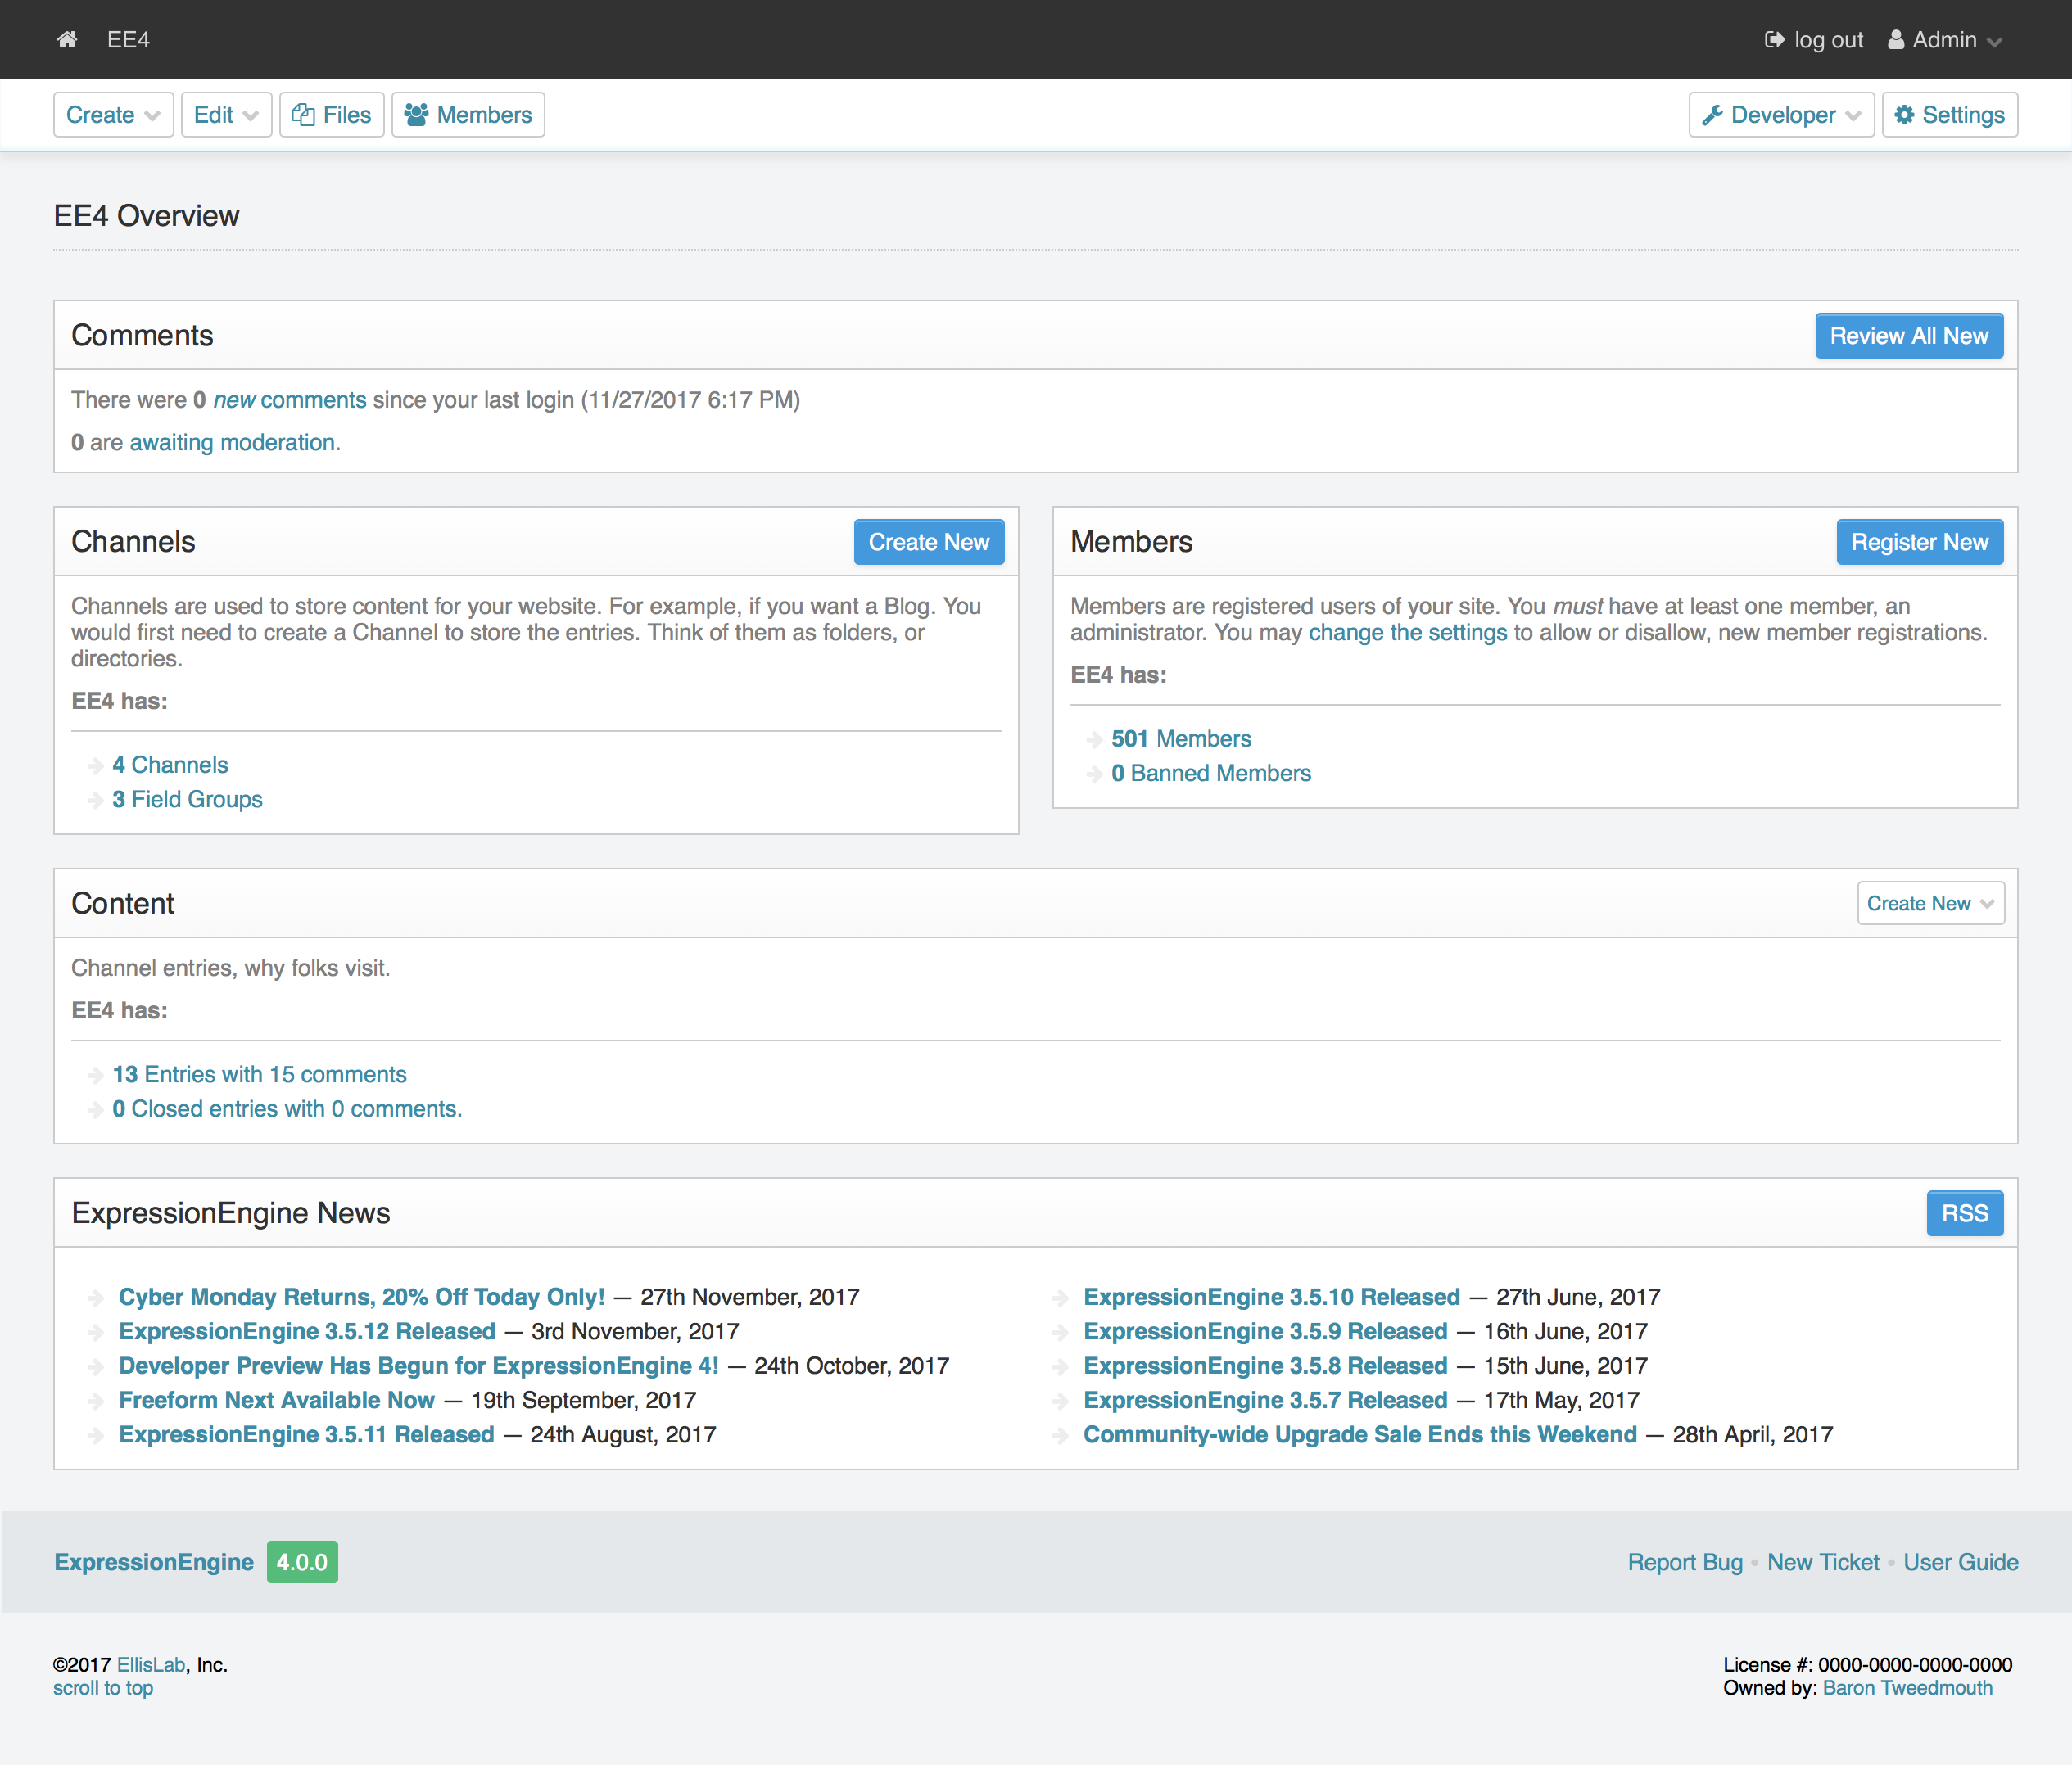The image size is (2072, 1765).
Task: Open the 3 Field Groups link
Action: point(187,800)
